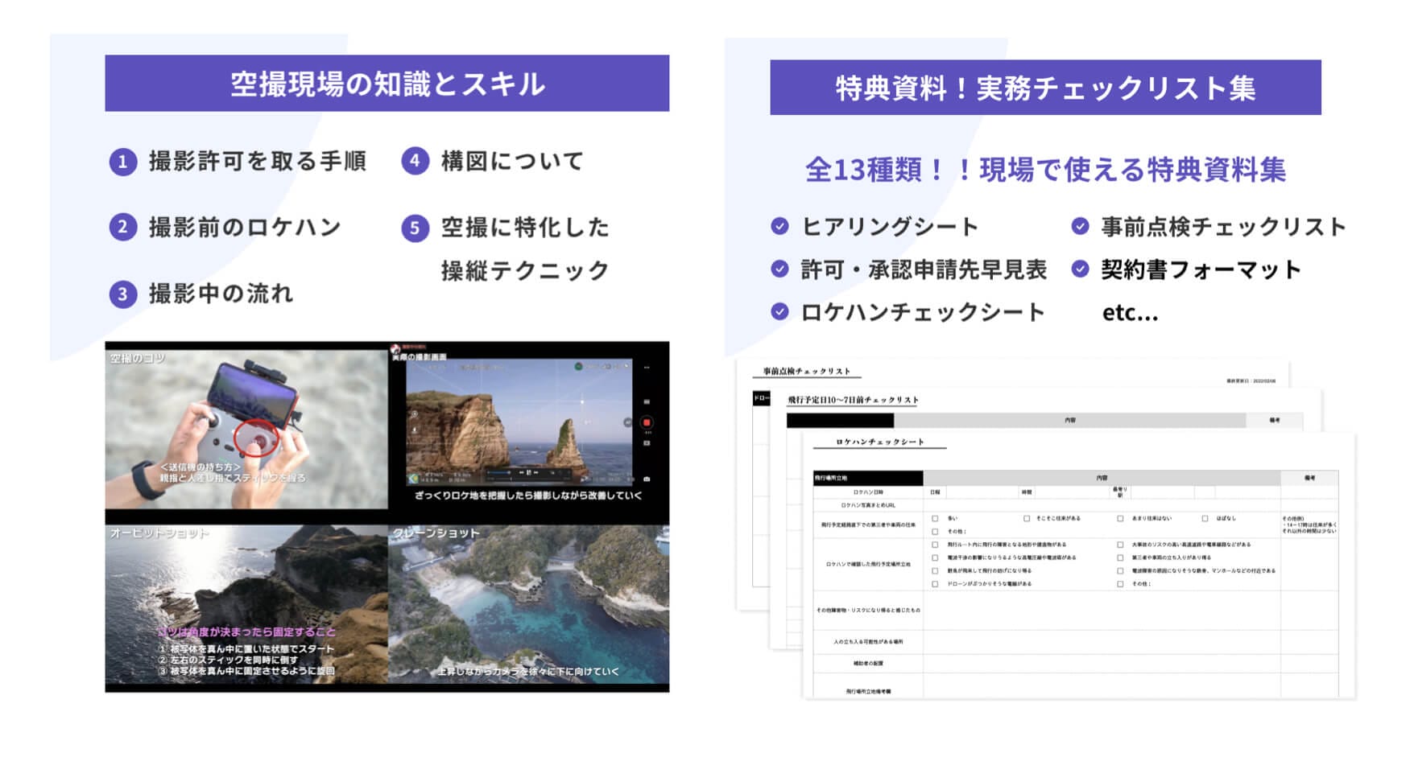1414x761 pixels.
Task: Check the ほぼなし checkbox in the sheet
Action: 1205,519
